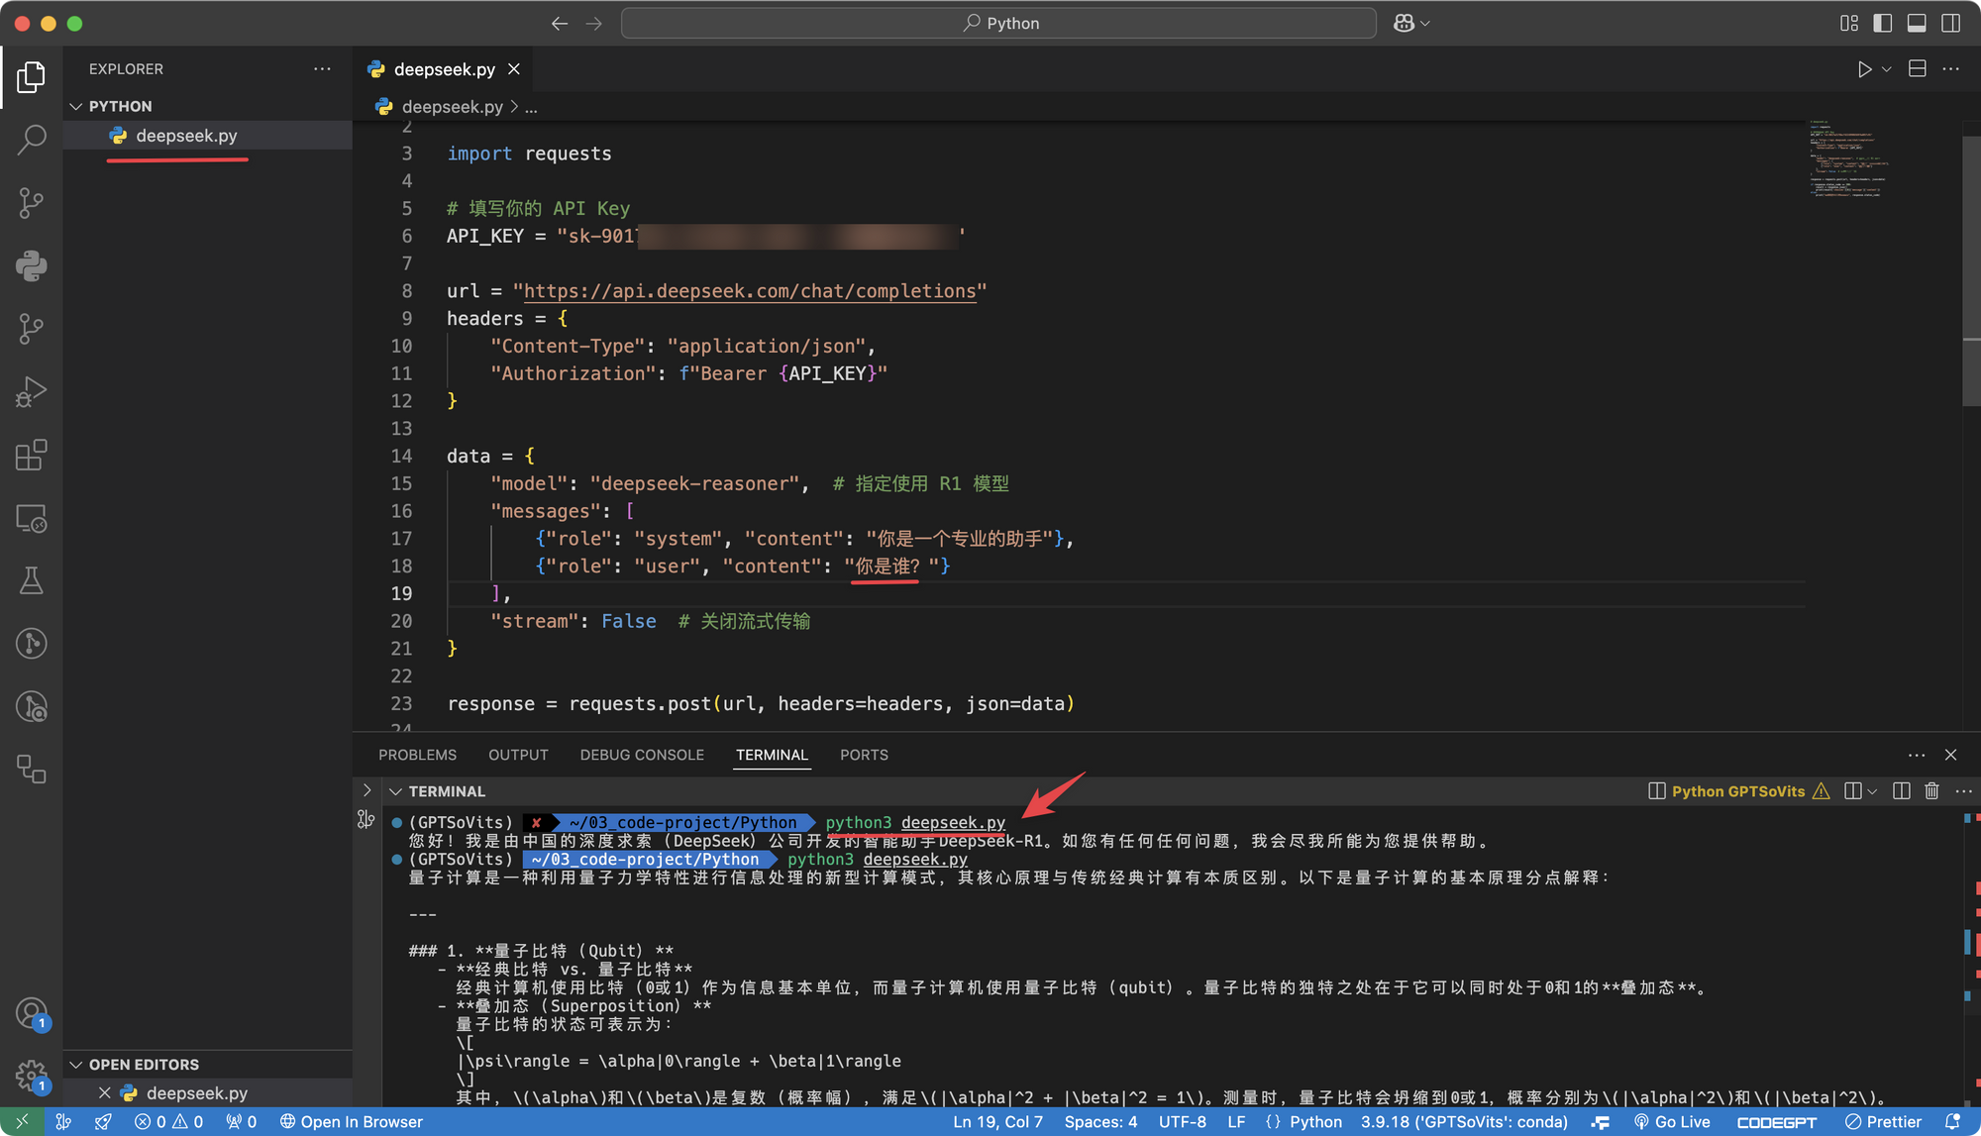Expand the PYTHON explorer tree
Image resolution: width=1981 pixels, height=1136 pixels.
coord(77,105)
